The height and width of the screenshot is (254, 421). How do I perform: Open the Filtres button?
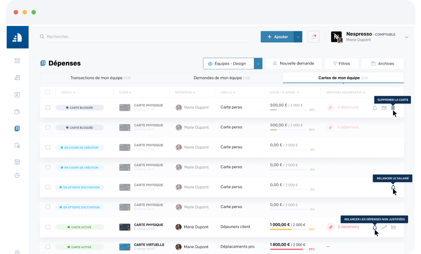[342, 63]
